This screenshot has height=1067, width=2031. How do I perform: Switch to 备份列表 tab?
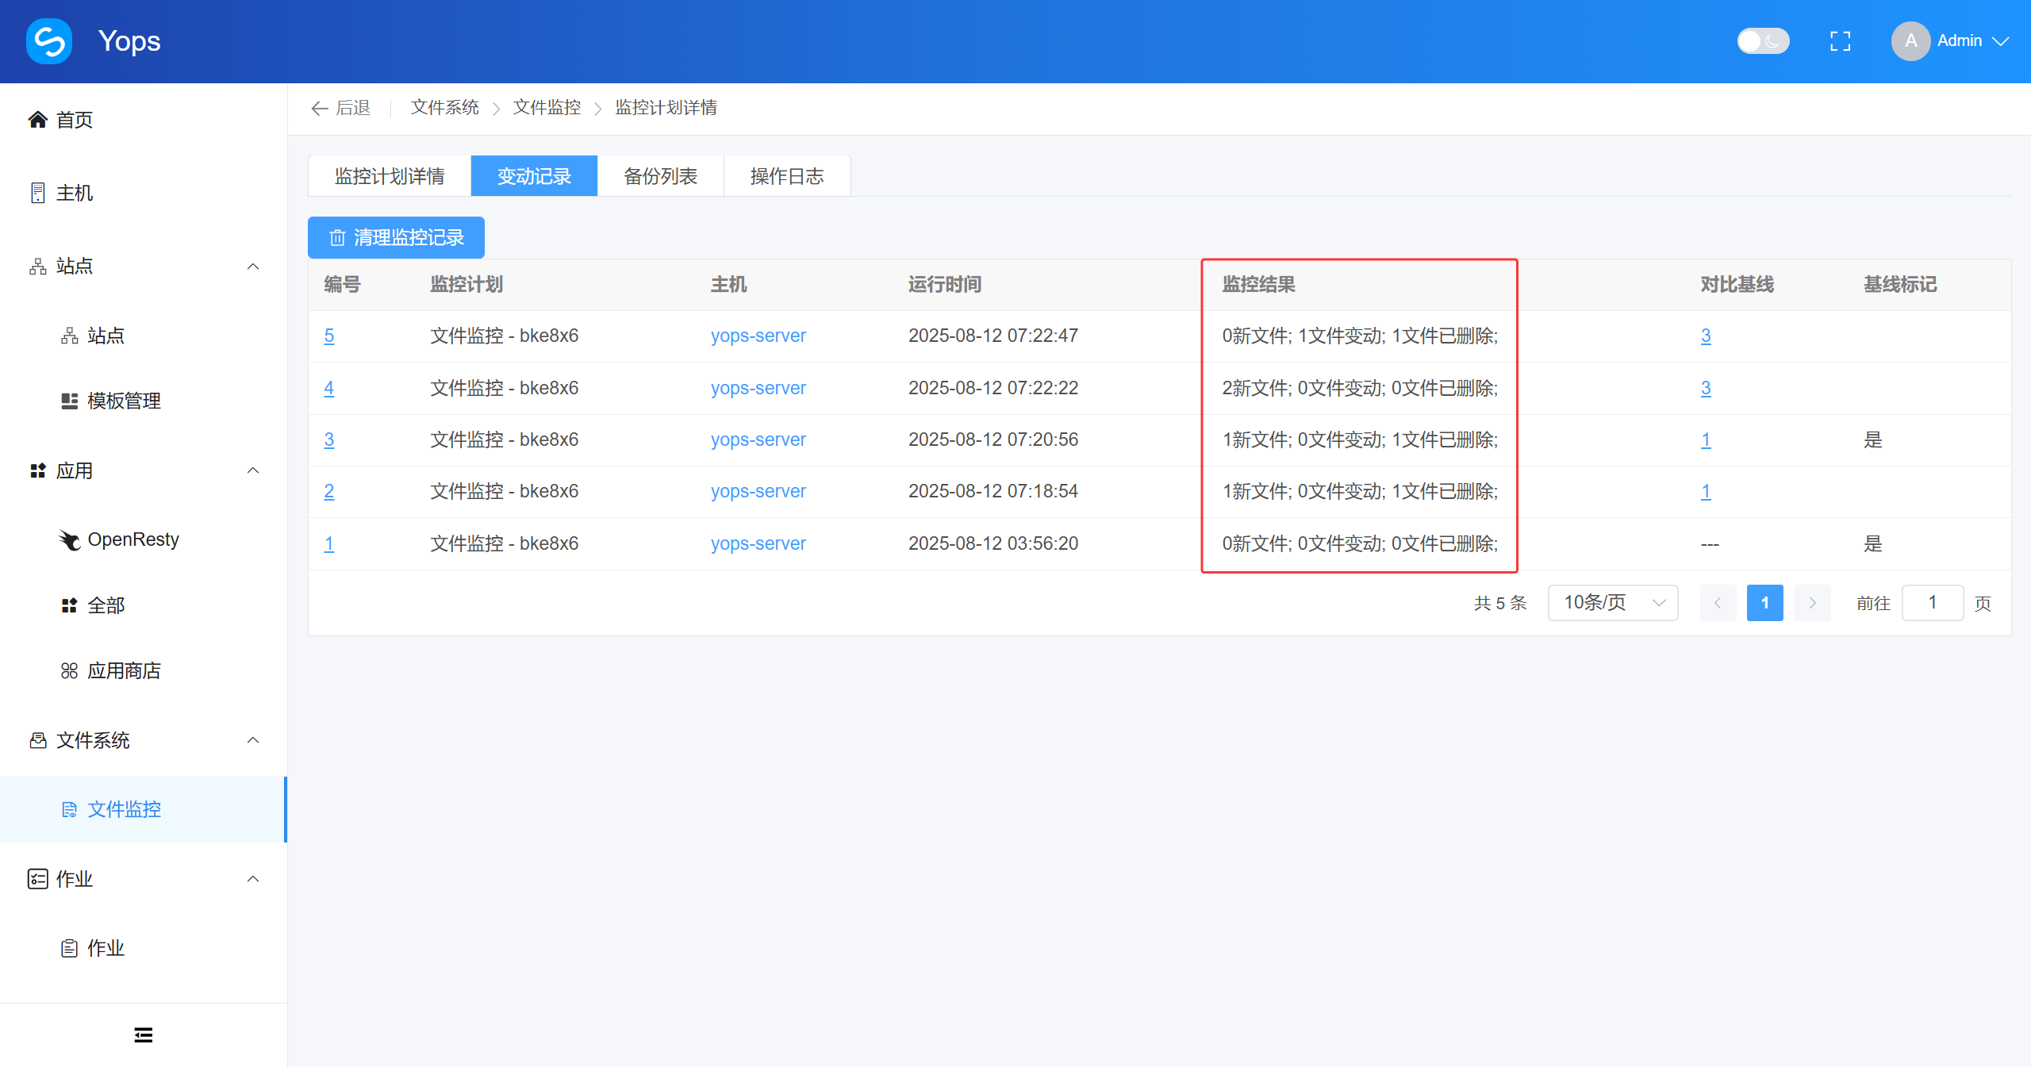[660, 176]
